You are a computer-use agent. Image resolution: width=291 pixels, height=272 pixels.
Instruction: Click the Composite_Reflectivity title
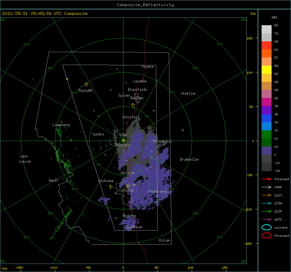click(145, 5)
